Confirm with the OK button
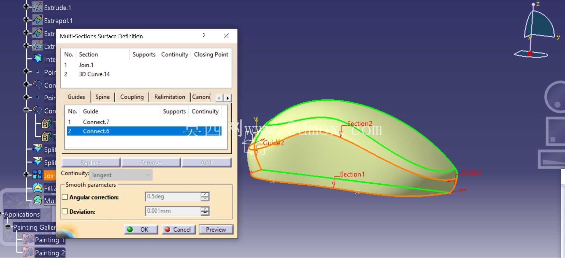This screenshot has height=258, width=565. coord(141,229)
